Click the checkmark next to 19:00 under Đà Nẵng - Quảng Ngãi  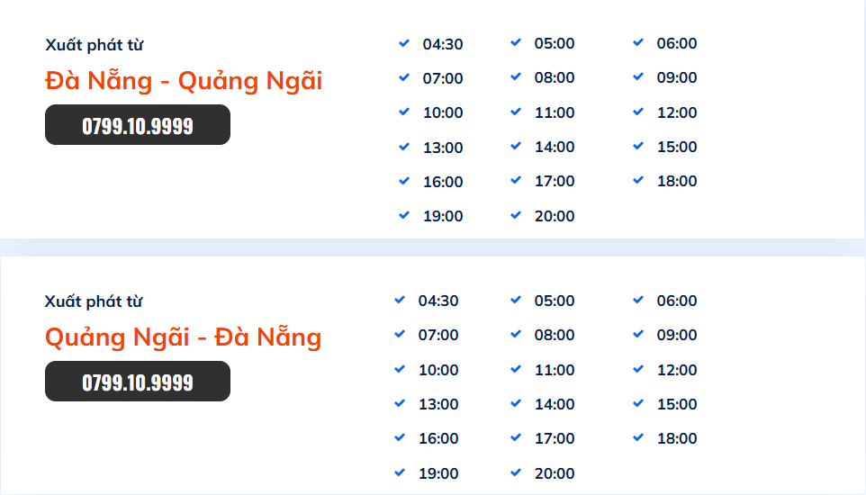(x=404, y=215)
